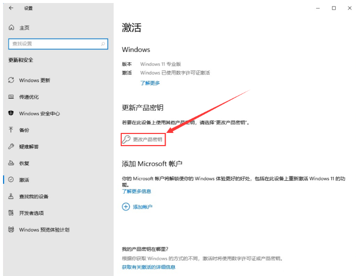356x276 pixels.
Task: Click the 备份 backup arrow icon
Action: [11, 130]
